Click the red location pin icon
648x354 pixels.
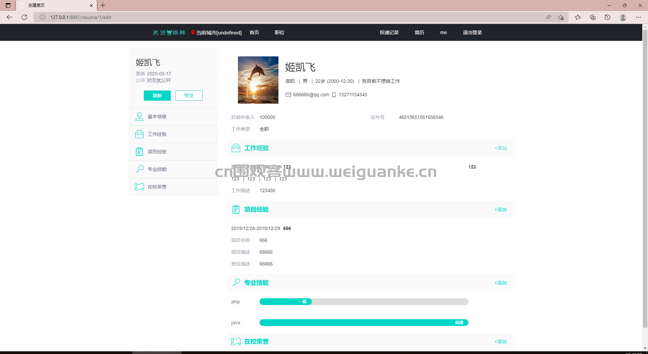pyautogui.click(x=193, y=32)
